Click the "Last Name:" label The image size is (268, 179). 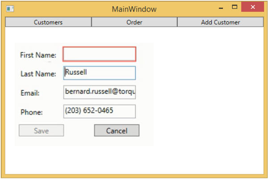[x=38, y=74]
